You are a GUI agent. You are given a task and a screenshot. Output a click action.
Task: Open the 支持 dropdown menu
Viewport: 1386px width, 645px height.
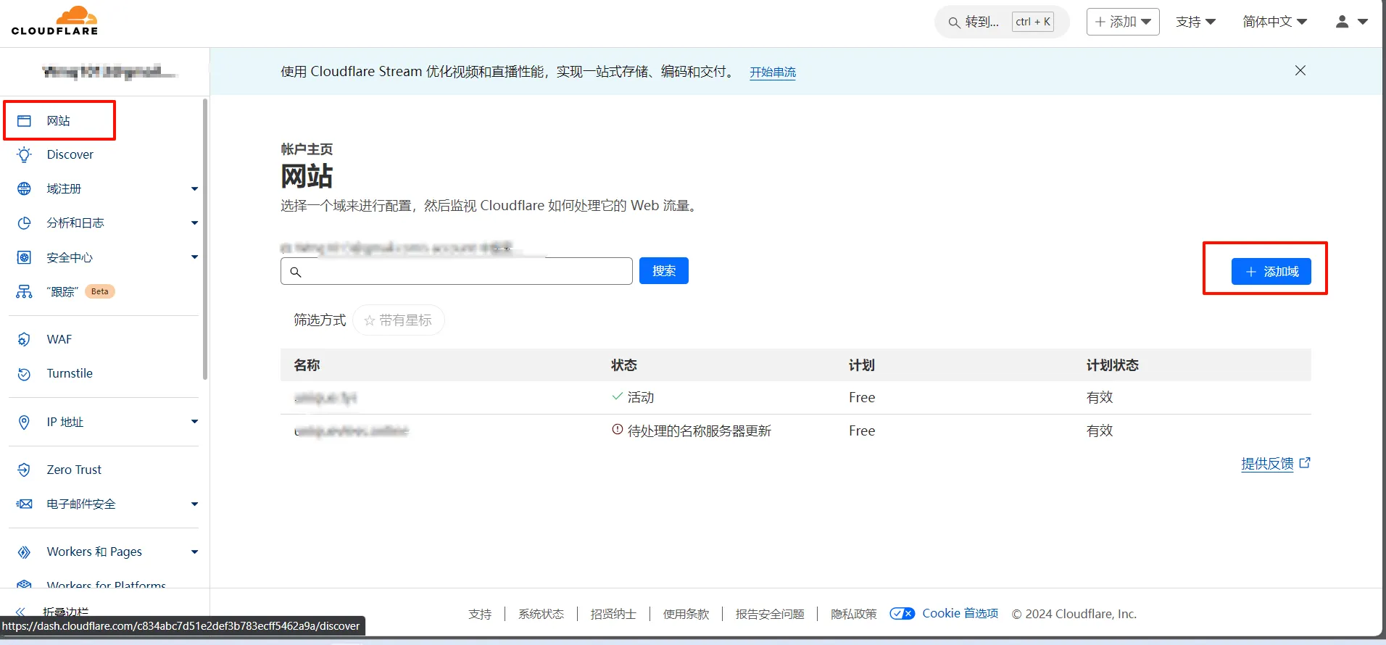tap(1195, 22)
